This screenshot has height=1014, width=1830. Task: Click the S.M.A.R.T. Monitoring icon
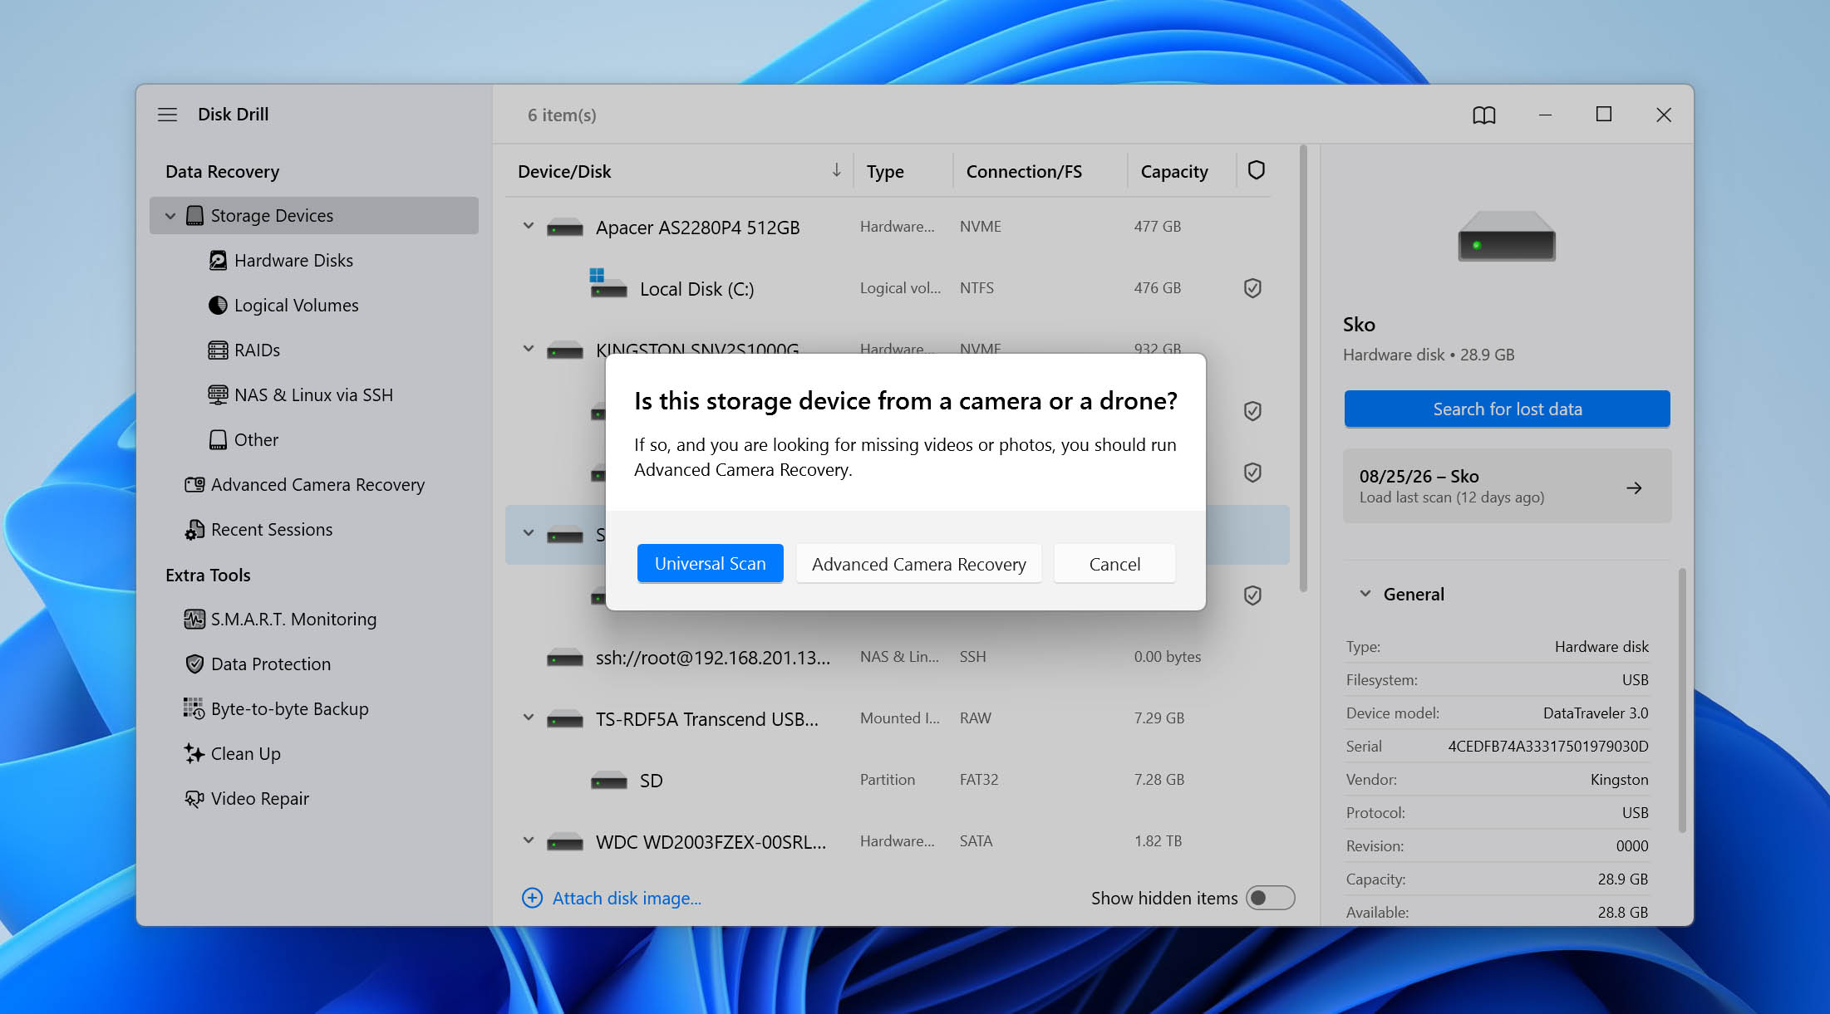pos(194,620)
